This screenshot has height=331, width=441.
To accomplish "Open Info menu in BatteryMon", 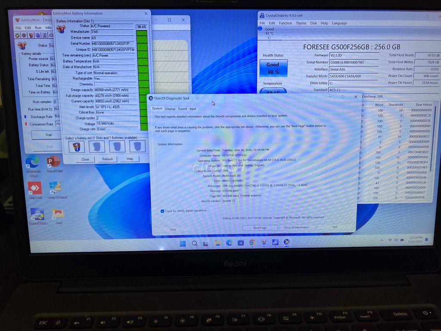I will [48, 28].
